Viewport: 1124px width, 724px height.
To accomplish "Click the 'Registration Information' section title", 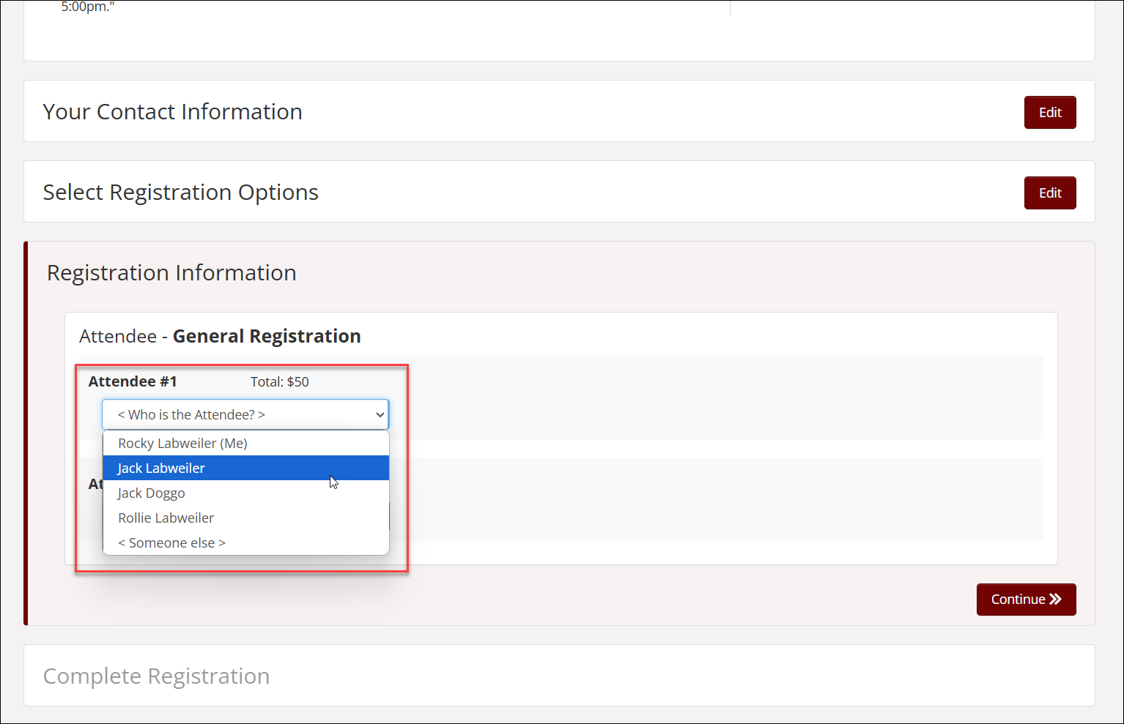I will [171, 273].
